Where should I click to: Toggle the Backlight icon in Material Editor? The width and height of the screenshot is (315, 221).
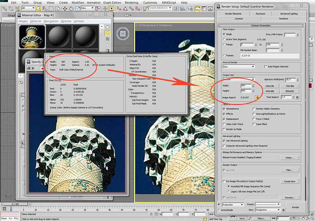click(107, 34)
